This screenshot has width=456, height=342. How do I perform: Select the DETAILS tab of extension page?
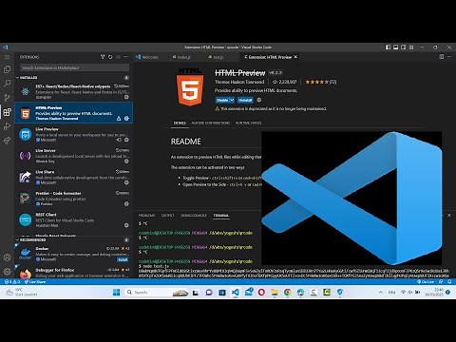[180, 123]
